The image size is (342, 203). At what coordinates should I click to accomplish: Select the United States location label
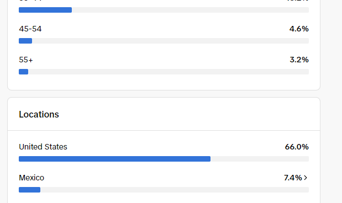(43, 147)
